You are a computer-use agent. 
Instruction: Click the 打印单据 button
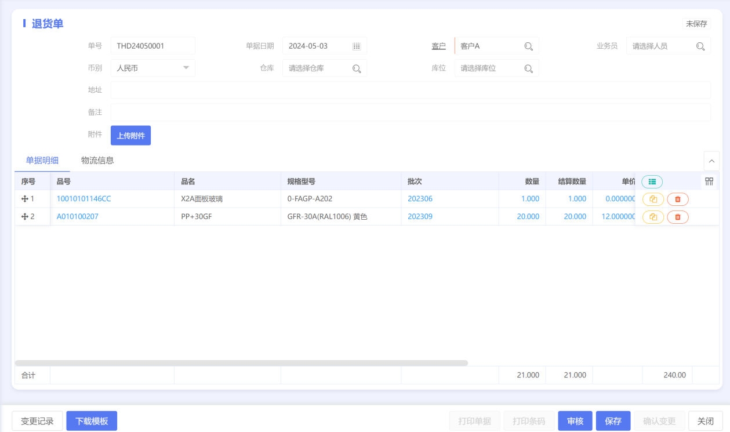pyautogui.click(x=474, y=421)
